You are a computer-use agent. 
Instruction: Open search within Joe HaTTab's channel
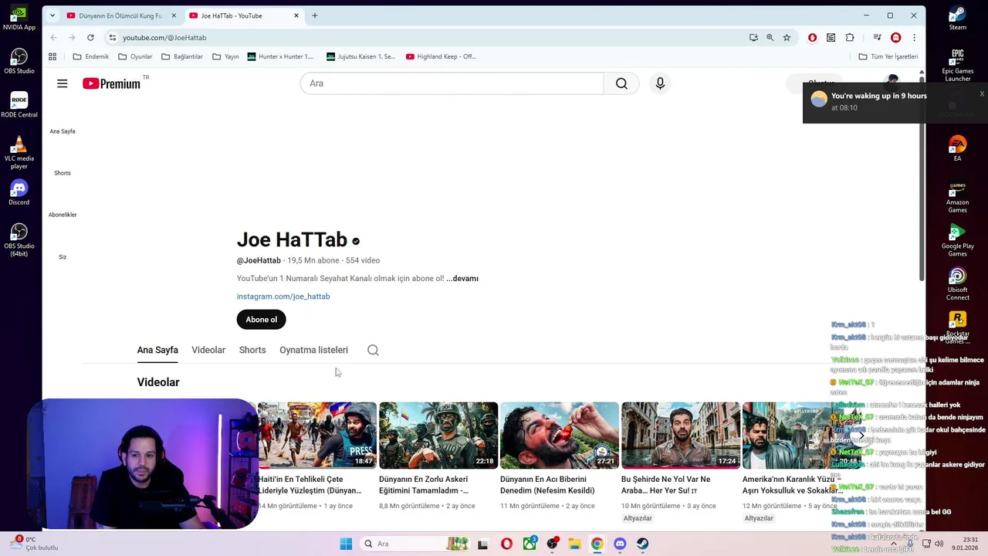[373, 350]
